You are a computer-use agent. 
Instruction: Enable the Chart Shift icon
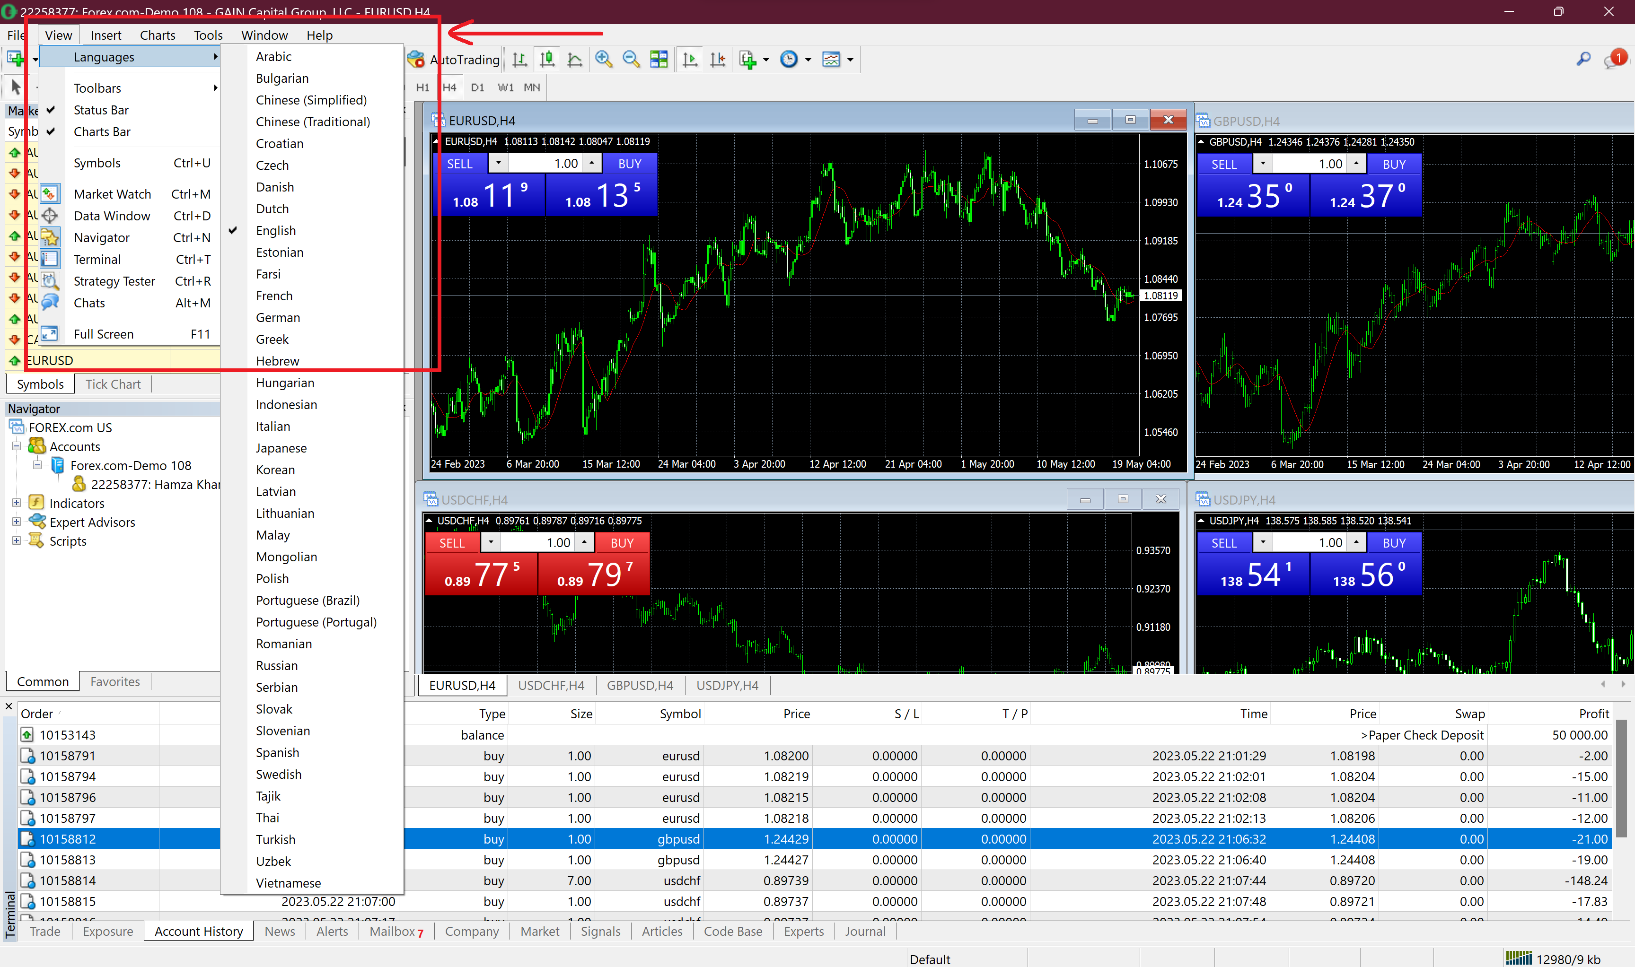[717, 59]
